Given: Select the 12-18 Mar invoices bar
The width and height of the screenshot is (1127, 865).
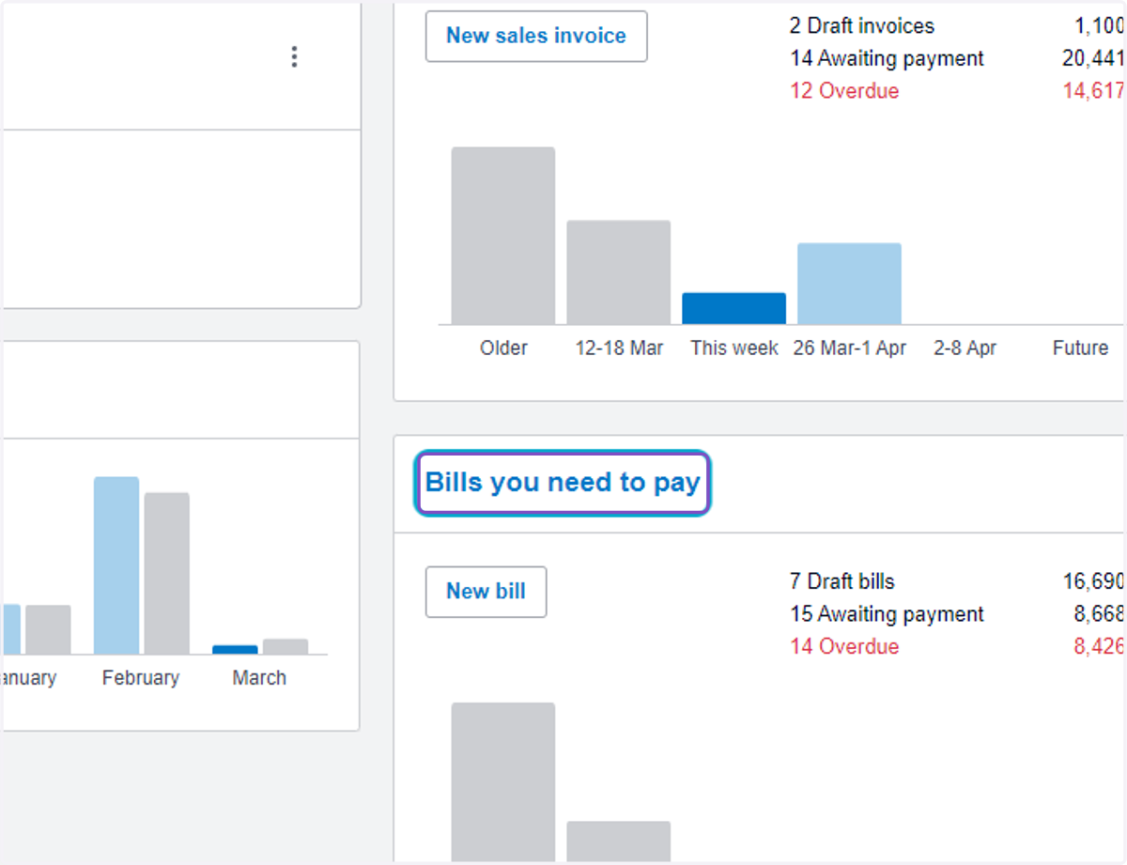Looking at the screenshot, I should [x=619, y=272].
